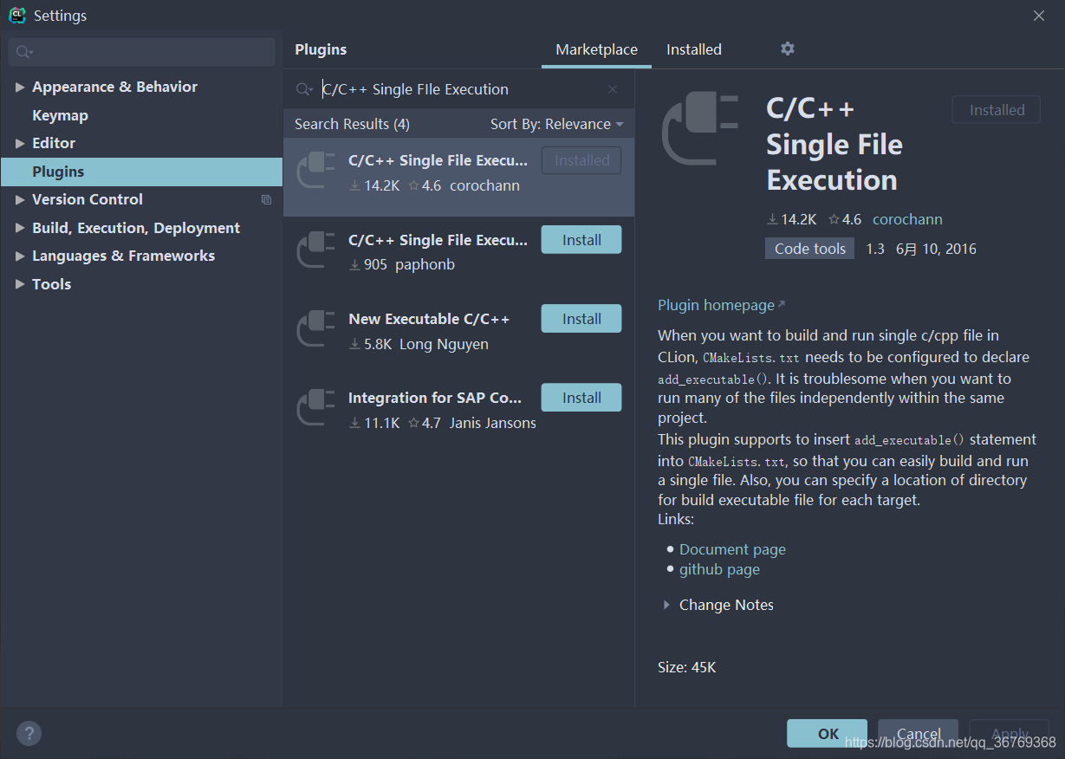
Task: Click the plug icon of the paphonb plugin
Action: point(315,249)
